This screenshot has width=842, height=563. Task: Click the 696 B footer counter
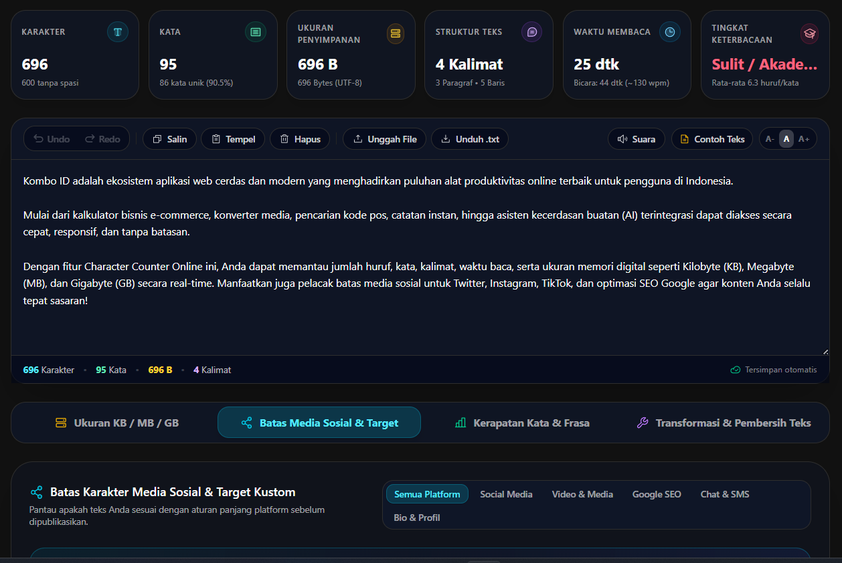pyautogui.click(x=160, y=370)
